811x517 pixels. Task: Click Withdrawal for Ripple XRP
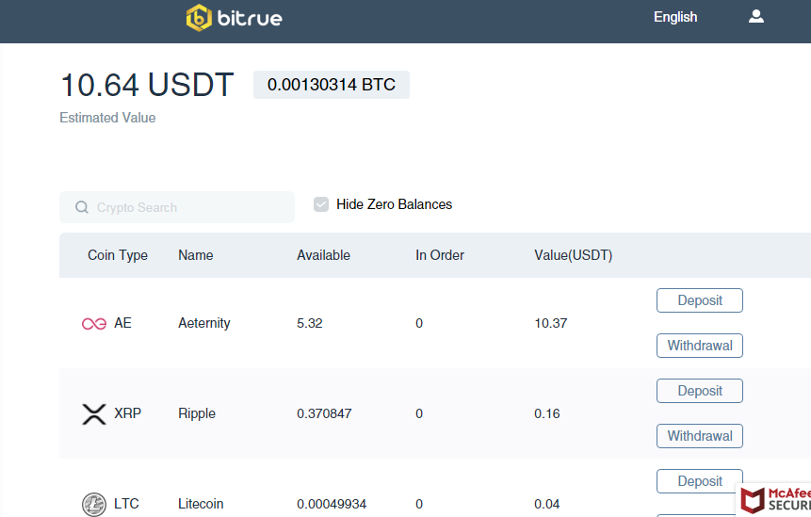[700, 436]
